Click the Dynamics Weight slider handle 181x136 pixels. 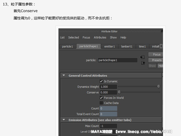pos(159,86)
